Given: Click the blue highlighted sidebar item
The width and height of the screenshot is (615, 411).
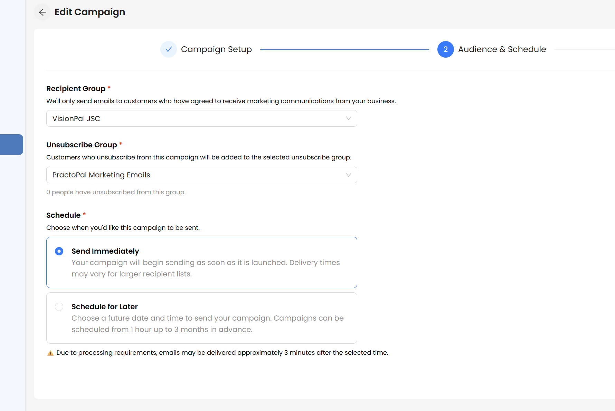Looking at the screenshot, I should coord(11,145).
